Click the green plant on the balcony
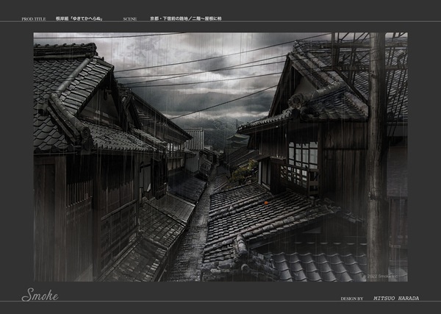 pyautogui.click(x=243, y=173)
